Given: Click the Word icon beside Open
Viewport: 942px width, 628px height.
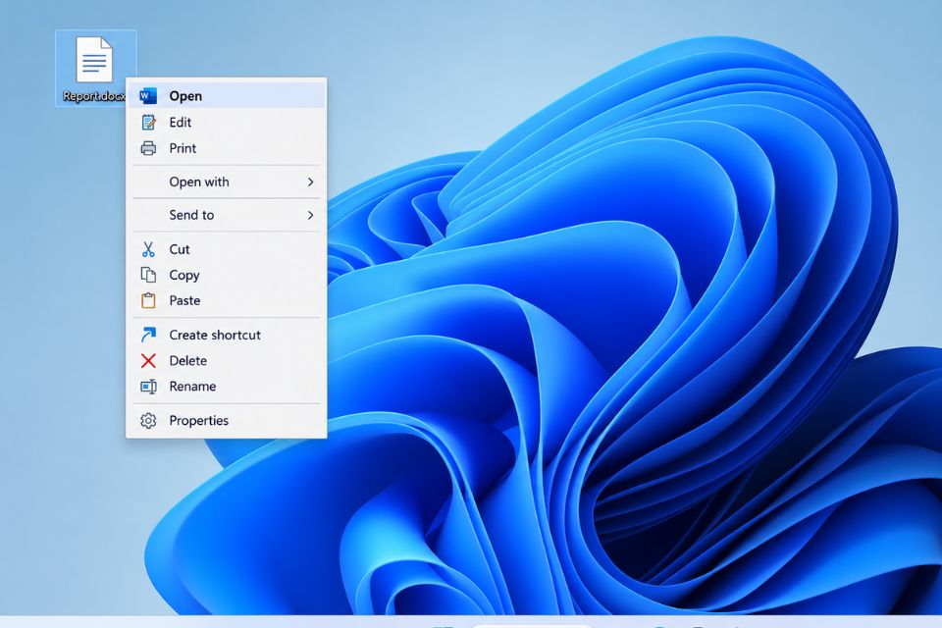Looking at the screenshot, I should [x=148, y=96].
